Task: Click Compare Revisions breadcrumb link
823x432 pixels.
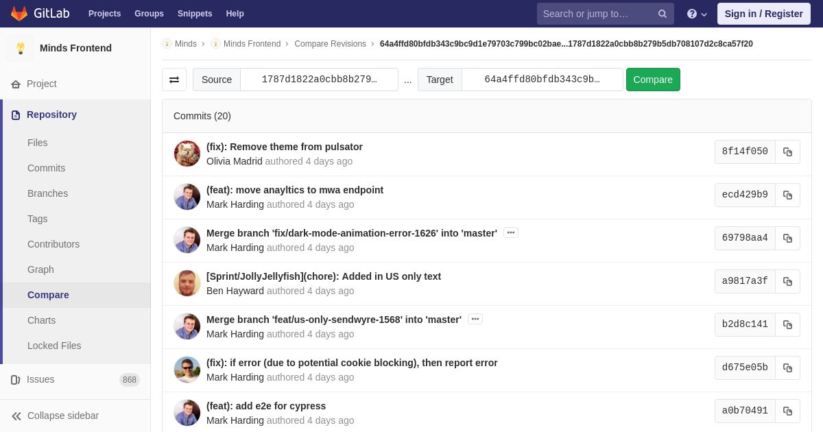Action: [x=330, y=44]
